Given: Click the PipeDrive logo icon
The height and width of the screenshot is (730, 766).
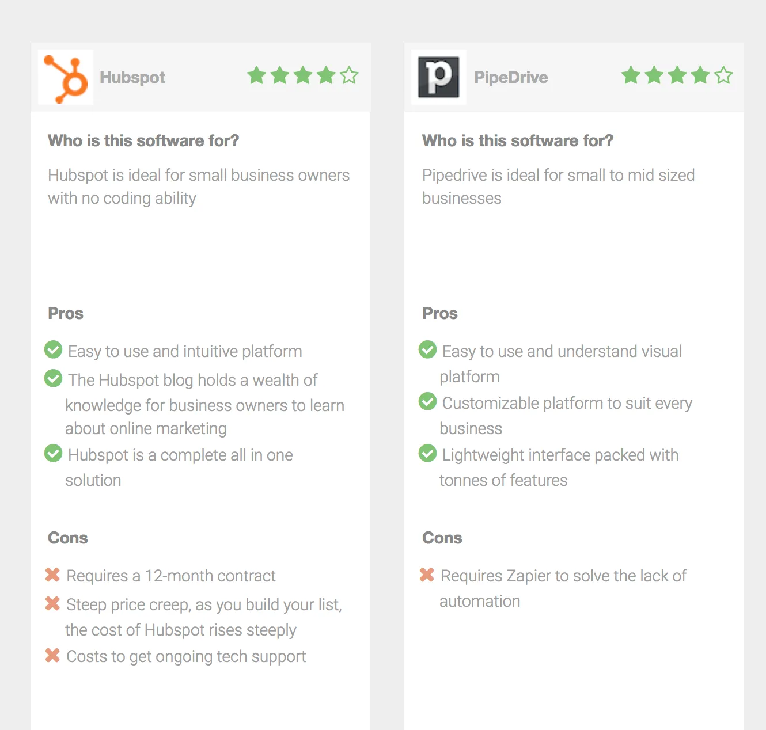Looking at the screenshot, I should (x=438, y=77).
